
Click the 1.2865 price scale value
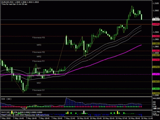point(156,47)
